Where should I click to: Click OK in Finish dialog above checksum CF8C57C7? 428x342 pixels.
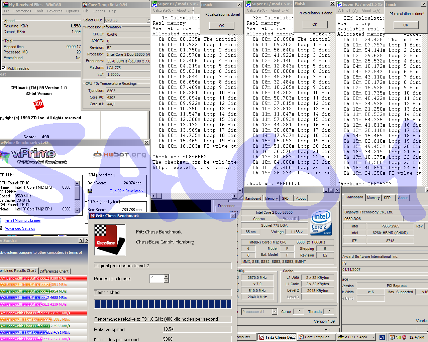[x=406, y=25]
